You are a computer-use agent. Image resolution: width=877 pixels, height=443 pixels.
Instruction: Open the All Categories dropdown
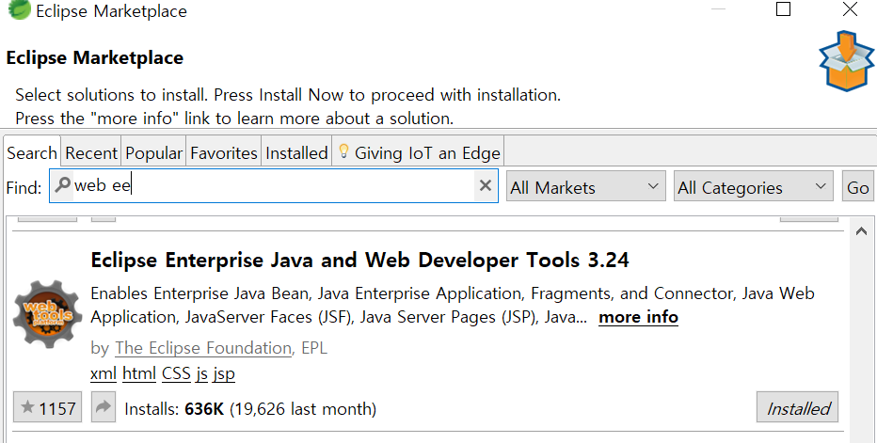click(754, 186)
